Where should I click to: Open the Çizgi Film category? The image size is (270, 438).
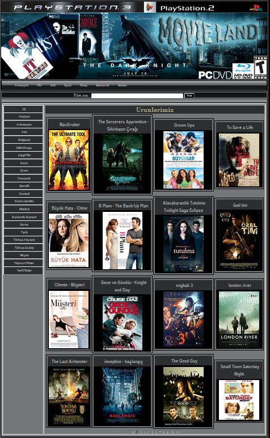click(23, 155)
